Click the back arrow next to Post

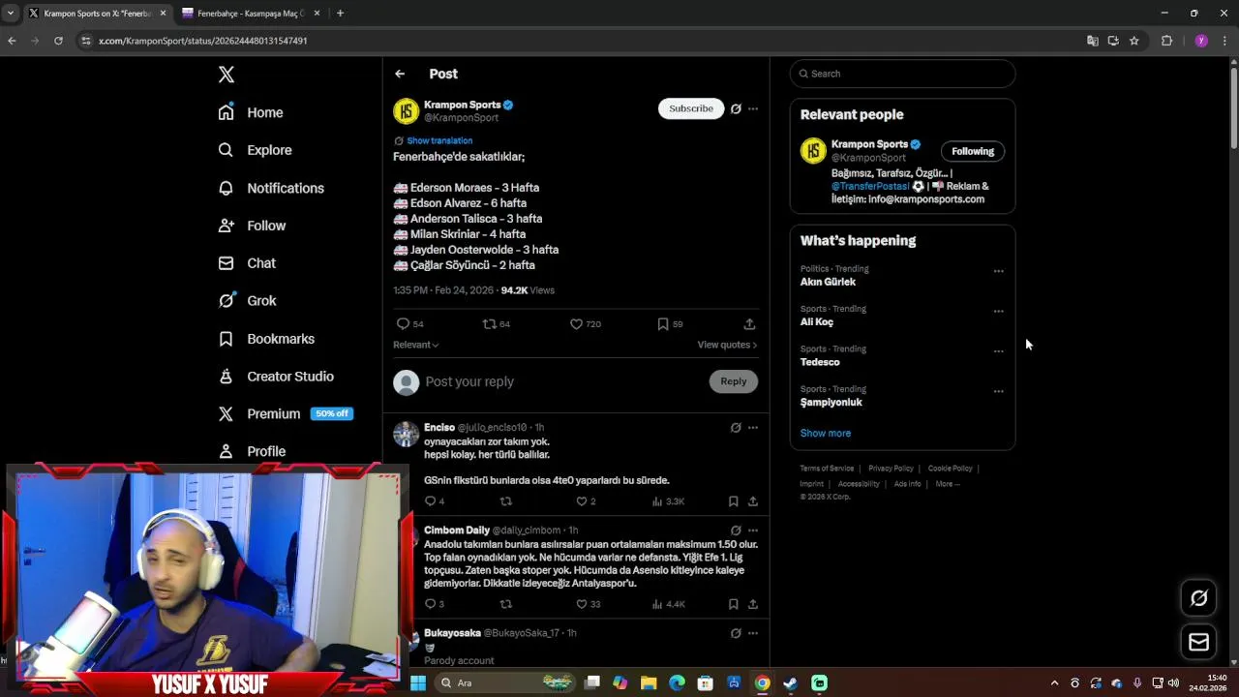tap(400, 74)
